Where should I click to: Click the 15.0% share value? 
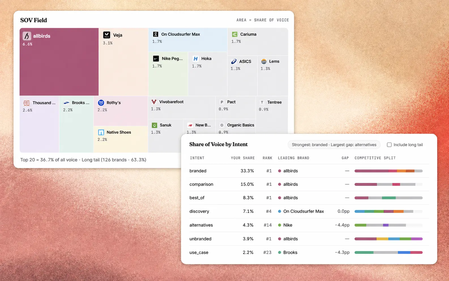pos(247,184)
